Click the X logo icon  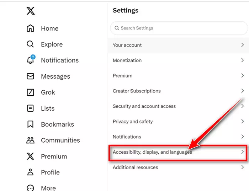[31, 11]
